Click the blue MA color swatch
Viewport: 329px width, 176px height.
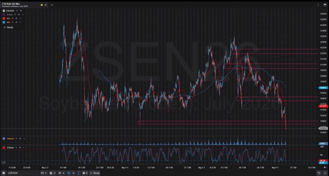[4, 22]
